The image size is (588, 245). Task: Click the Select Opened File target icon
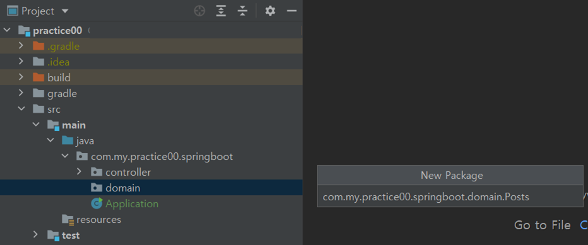click(199, 11)
